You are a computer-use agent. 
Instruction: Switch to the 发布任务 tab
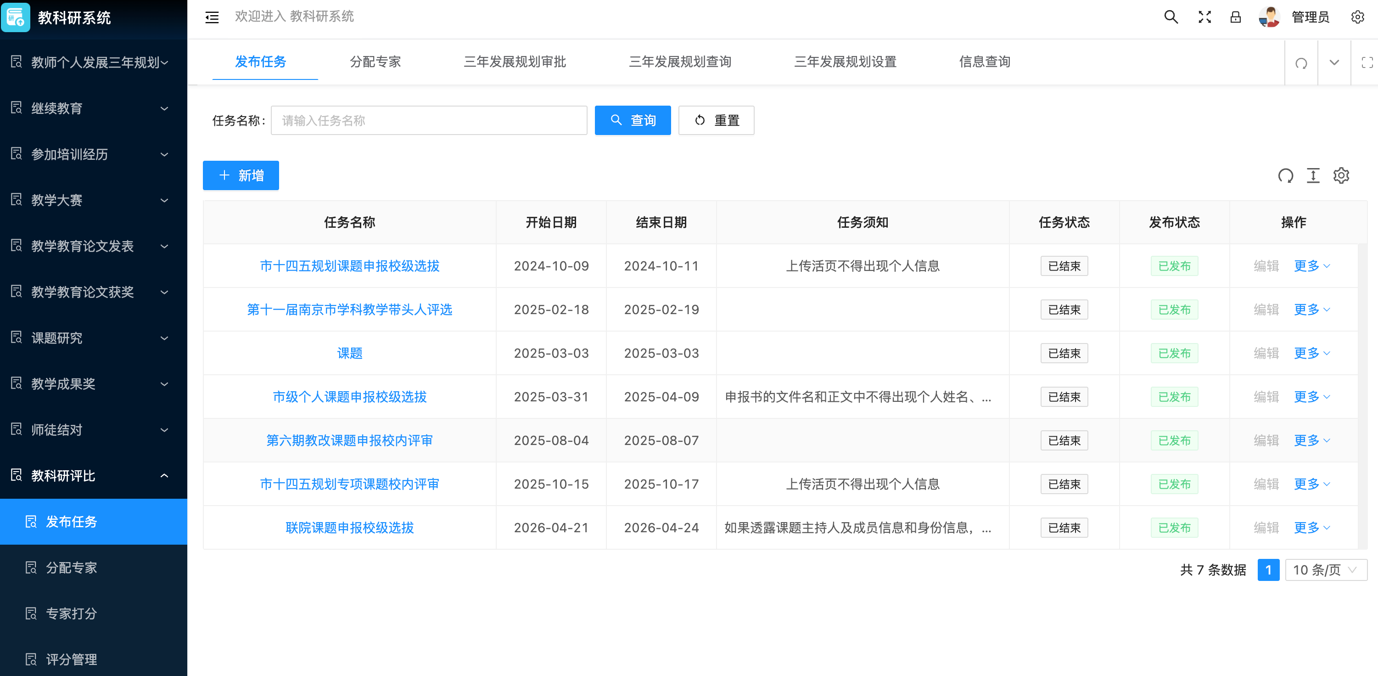pyautogui.click(x=261, y=62)
